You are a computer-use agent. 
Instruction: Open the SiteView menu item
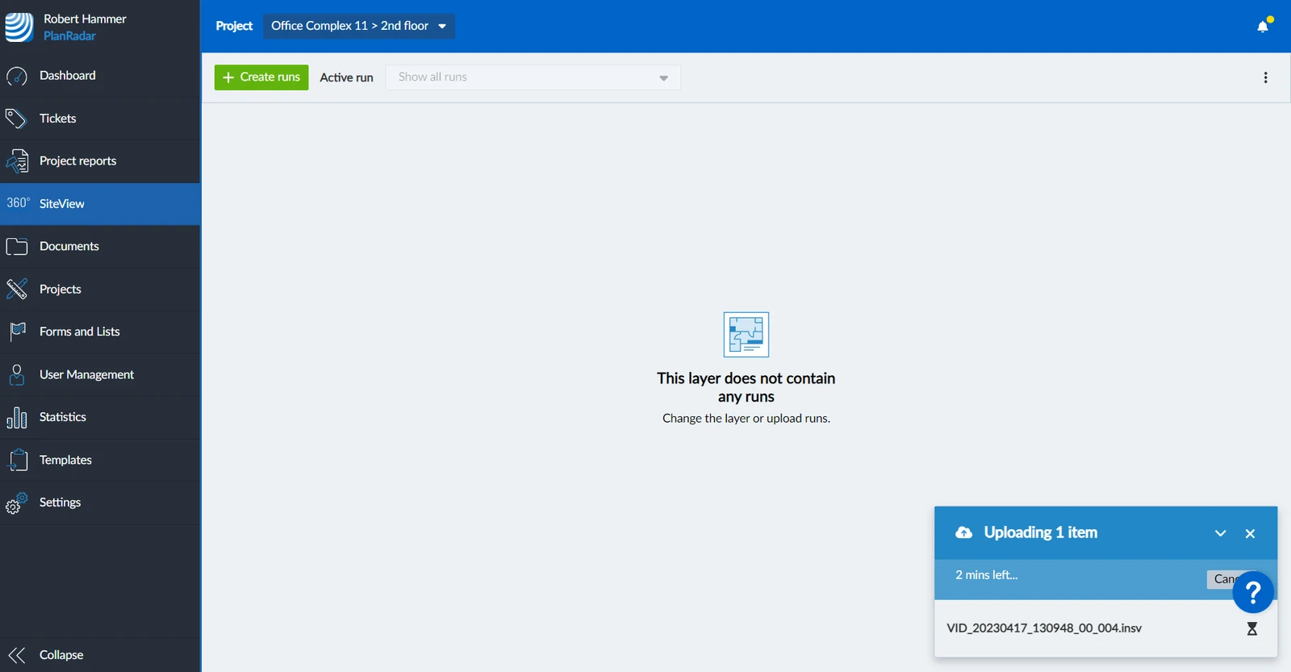100,204
